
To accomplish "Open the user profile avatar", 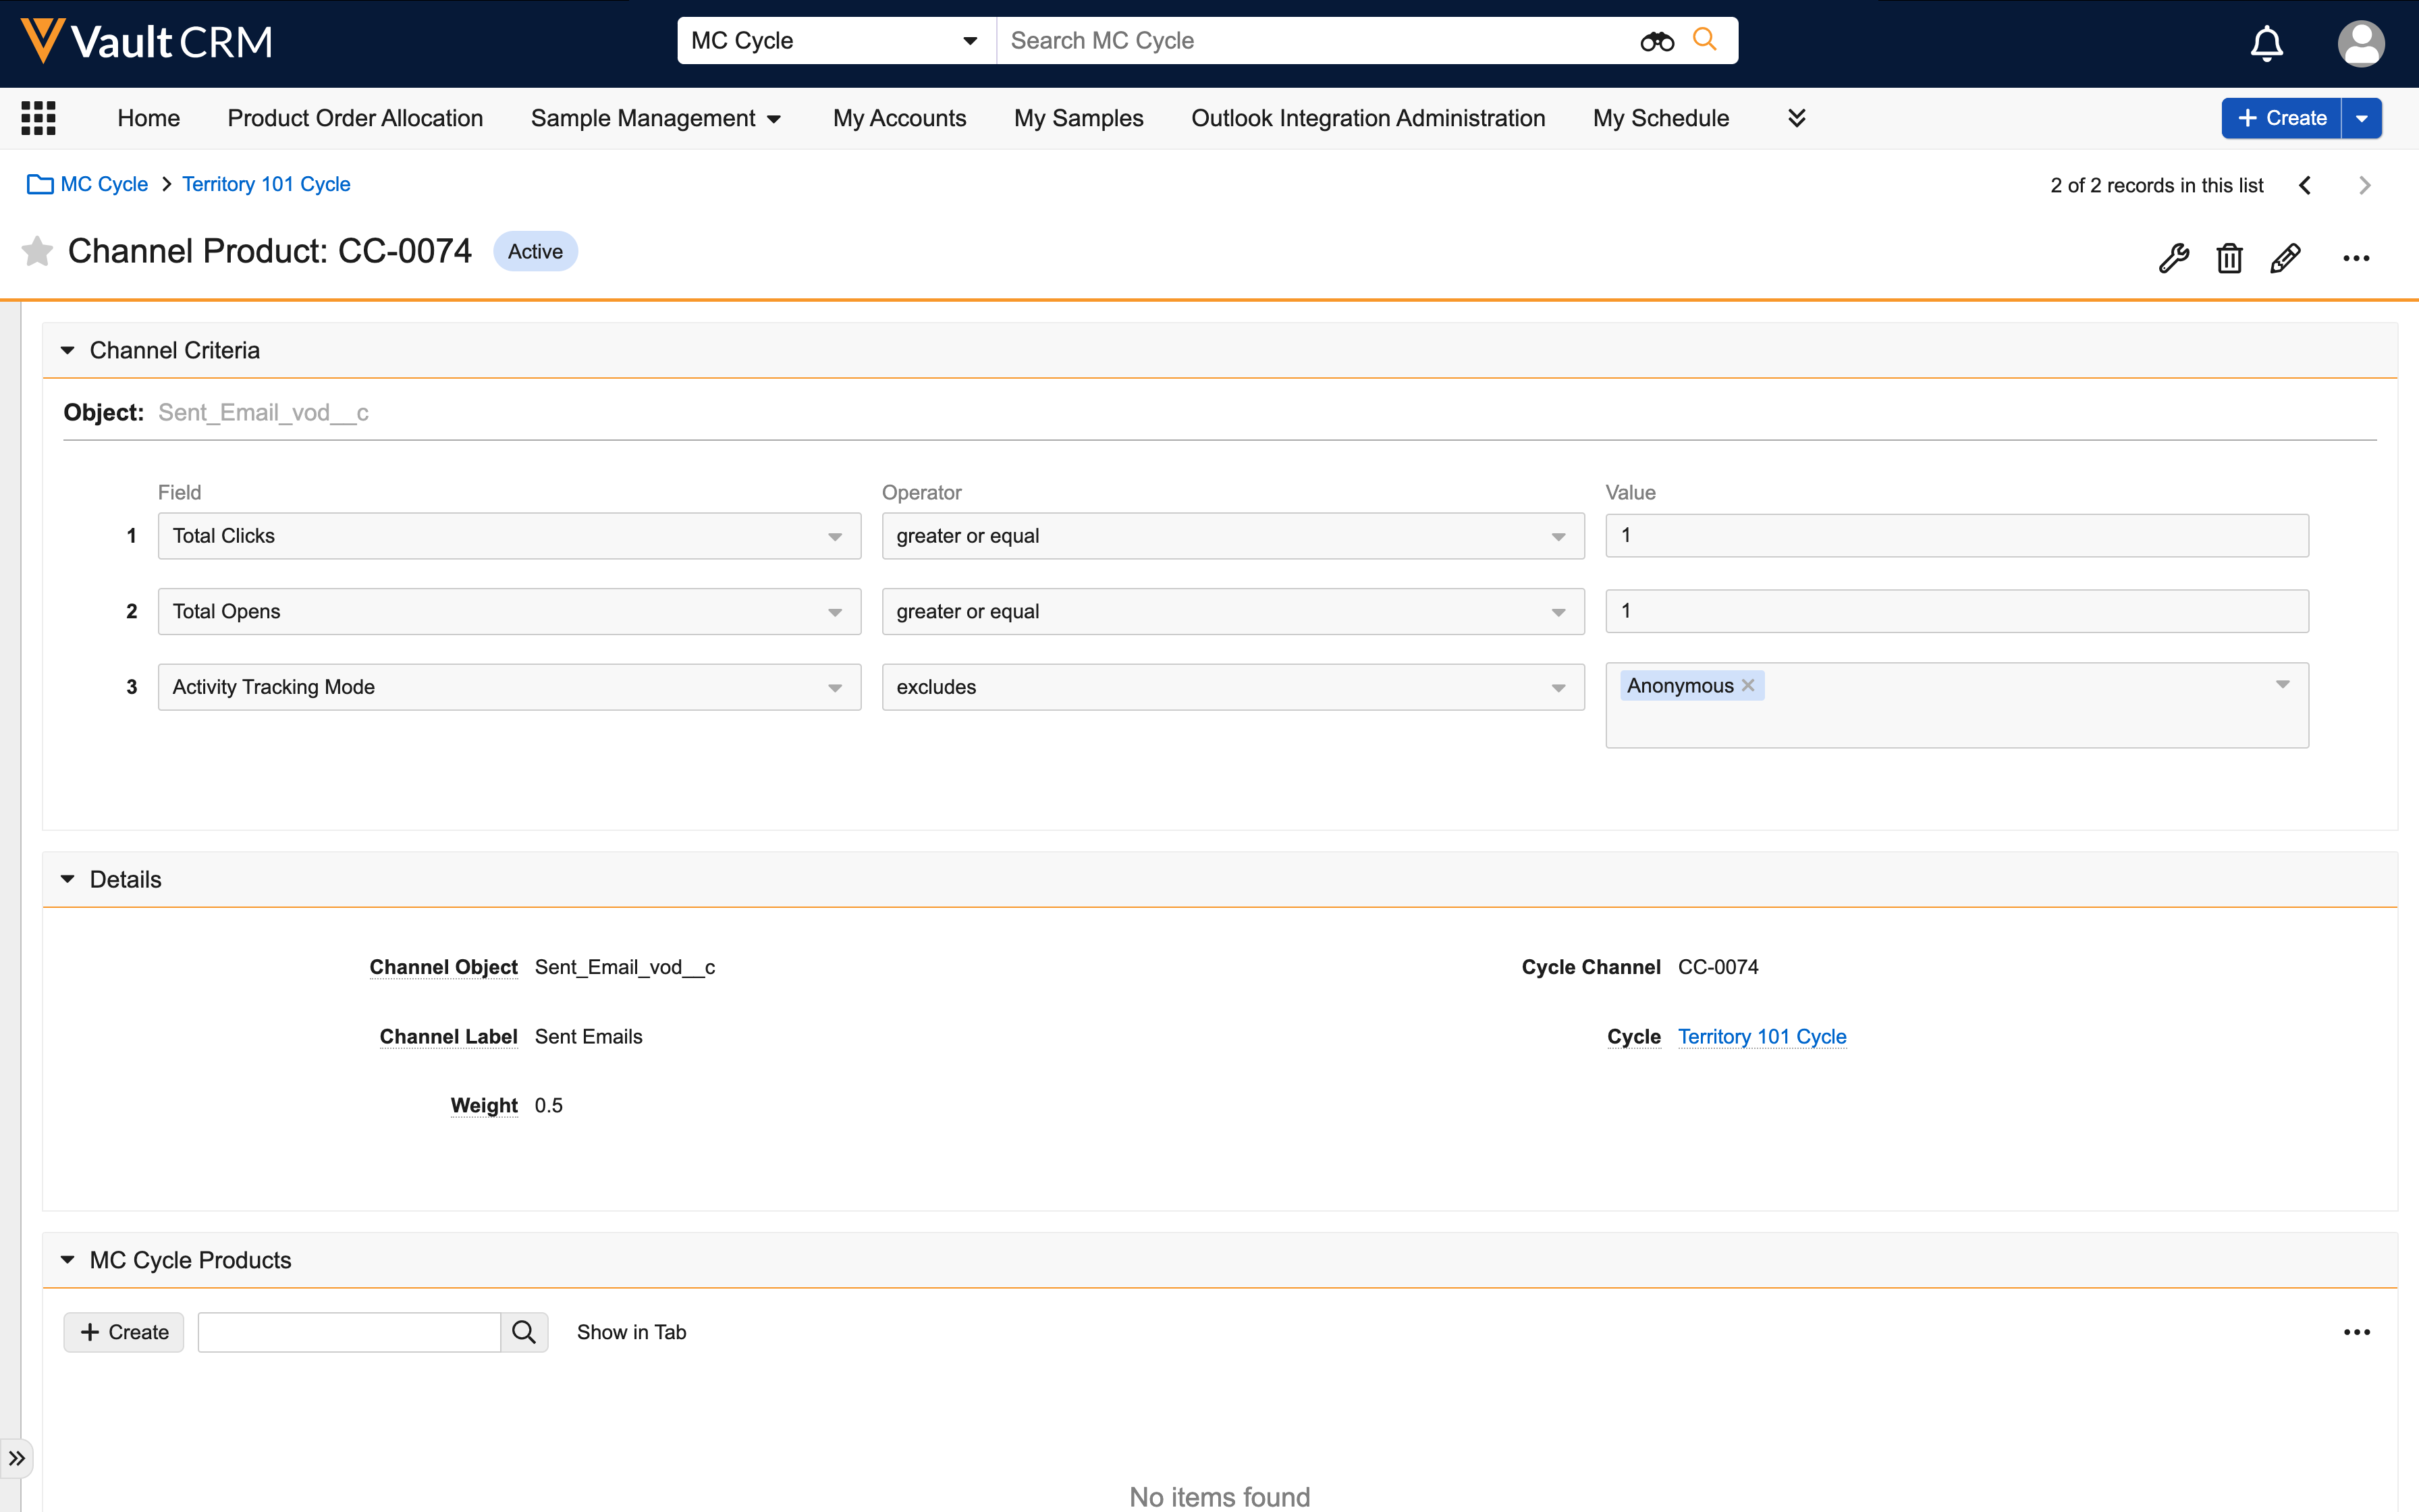I will point(2360,43).
